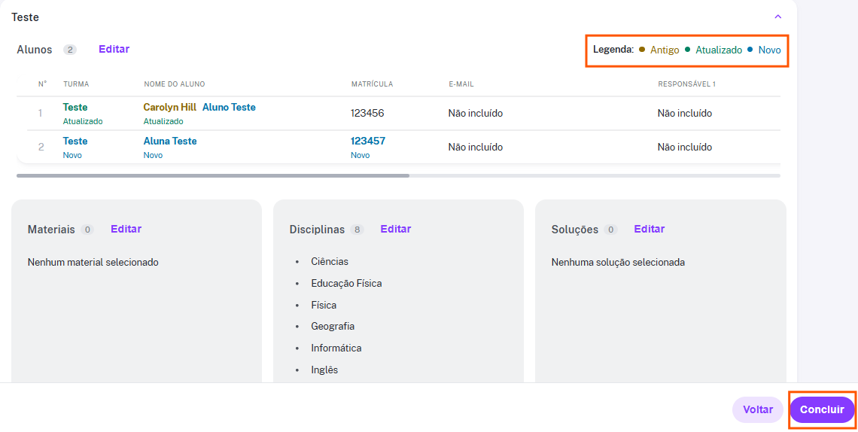858x432 pixels.
Task: Click the Educação Física discipline item
Action: click(346, 283)
